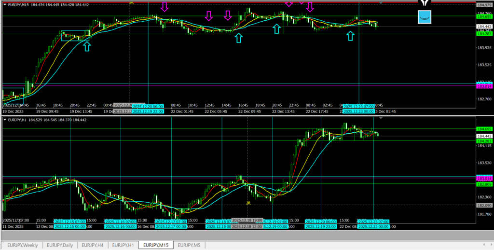
Task: Select the grey 2025.12.18 19:00 time label
Action: pyautogui.click(x=247, y=221)
